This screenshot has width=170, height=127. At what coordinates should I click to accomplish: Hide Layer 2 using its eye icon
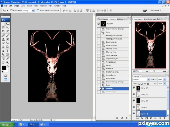[134, 107]
